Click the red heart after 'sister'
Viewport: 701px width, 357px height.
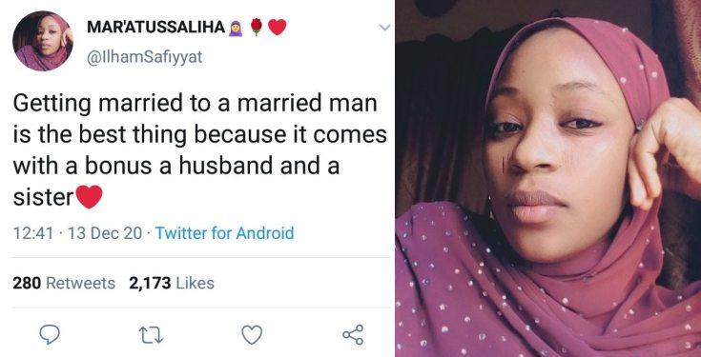(90, 197)
